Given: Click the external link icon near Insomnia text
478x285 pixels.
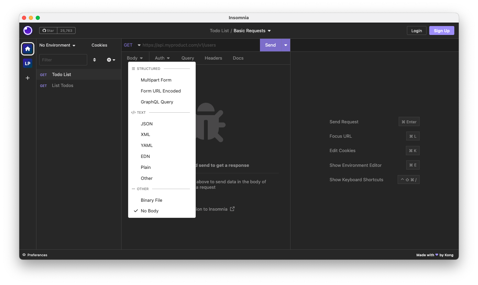Looking at the screenshot, I should click(x=232, y=209).
